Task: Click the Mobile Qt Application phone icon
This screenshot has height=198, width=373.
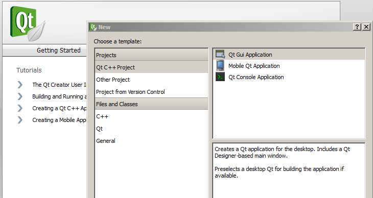Action: 220,65
